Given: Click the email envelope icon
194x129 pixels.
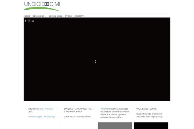Looking at the screenshot, I should tap(33, 21).
